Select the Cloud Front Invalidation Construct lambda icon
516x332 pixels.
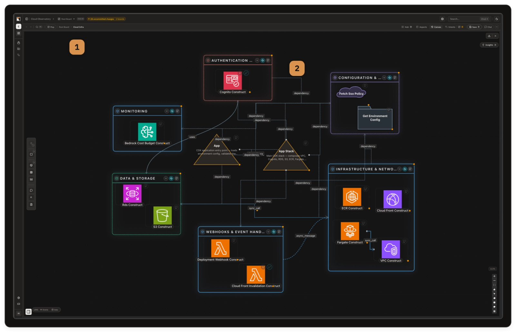click(256, 274)
